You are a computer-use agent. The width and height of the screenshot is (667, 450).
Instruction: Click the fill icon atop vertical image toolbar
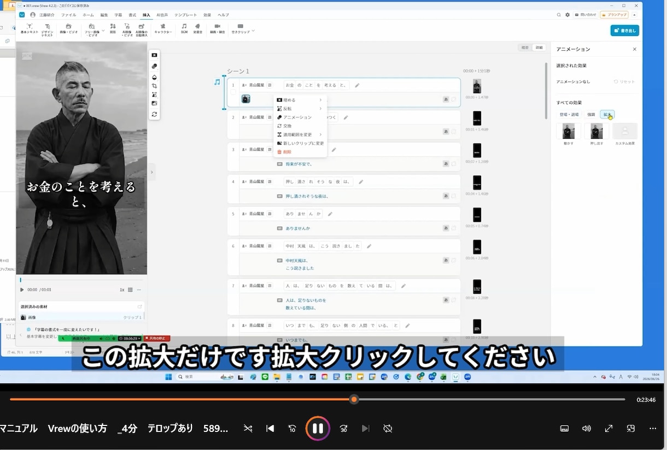(155, 55)
